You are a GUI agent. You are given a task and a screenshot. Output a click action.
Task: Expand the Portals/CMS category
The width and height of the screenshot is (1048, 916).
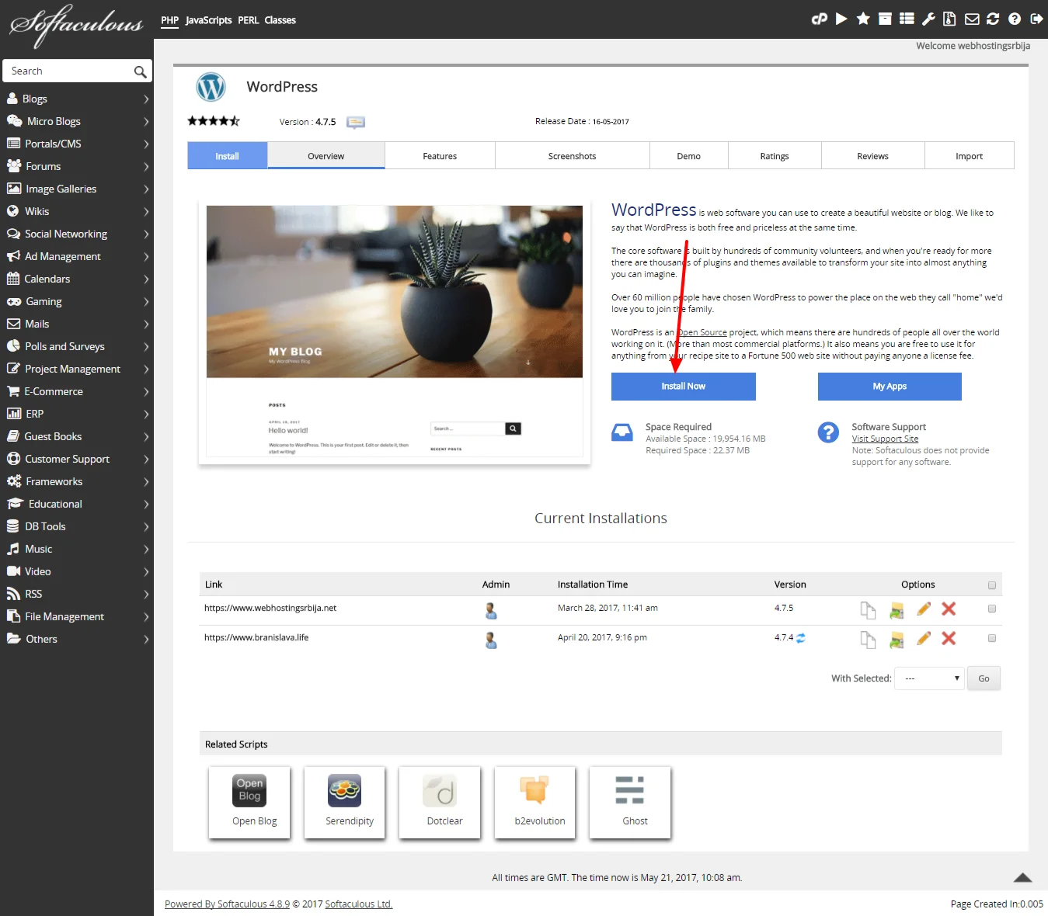(x=77, y=144)
